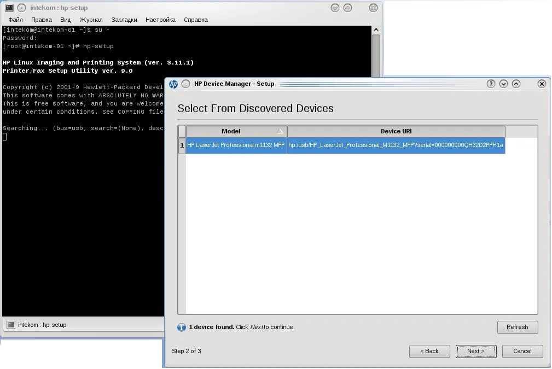Select row number 1 header
Image resolution: width=552 pixels, height=369 pixels.
182,145
